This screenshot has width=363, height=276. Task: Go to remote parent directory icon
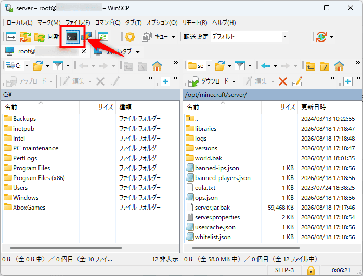310,66
